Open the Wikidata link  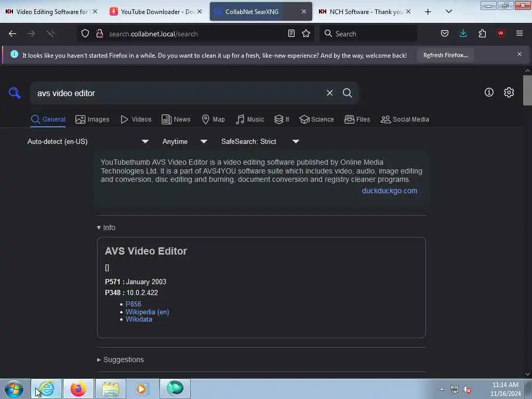coord(139,320)
